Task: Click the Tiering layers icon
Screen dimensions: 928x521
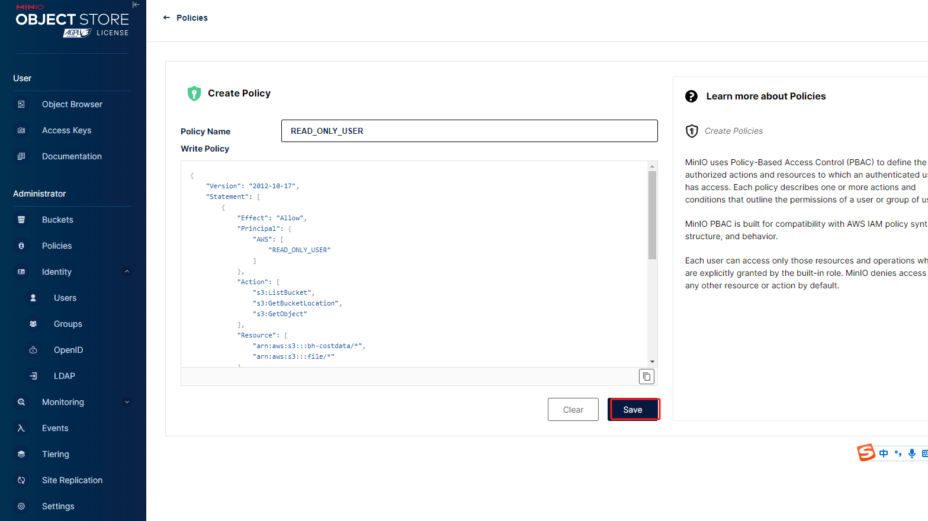Action: pos(21,454)
